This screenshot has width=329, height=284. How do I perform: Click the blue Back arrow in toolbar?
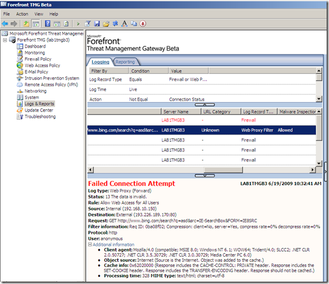[x=5, y=23]
